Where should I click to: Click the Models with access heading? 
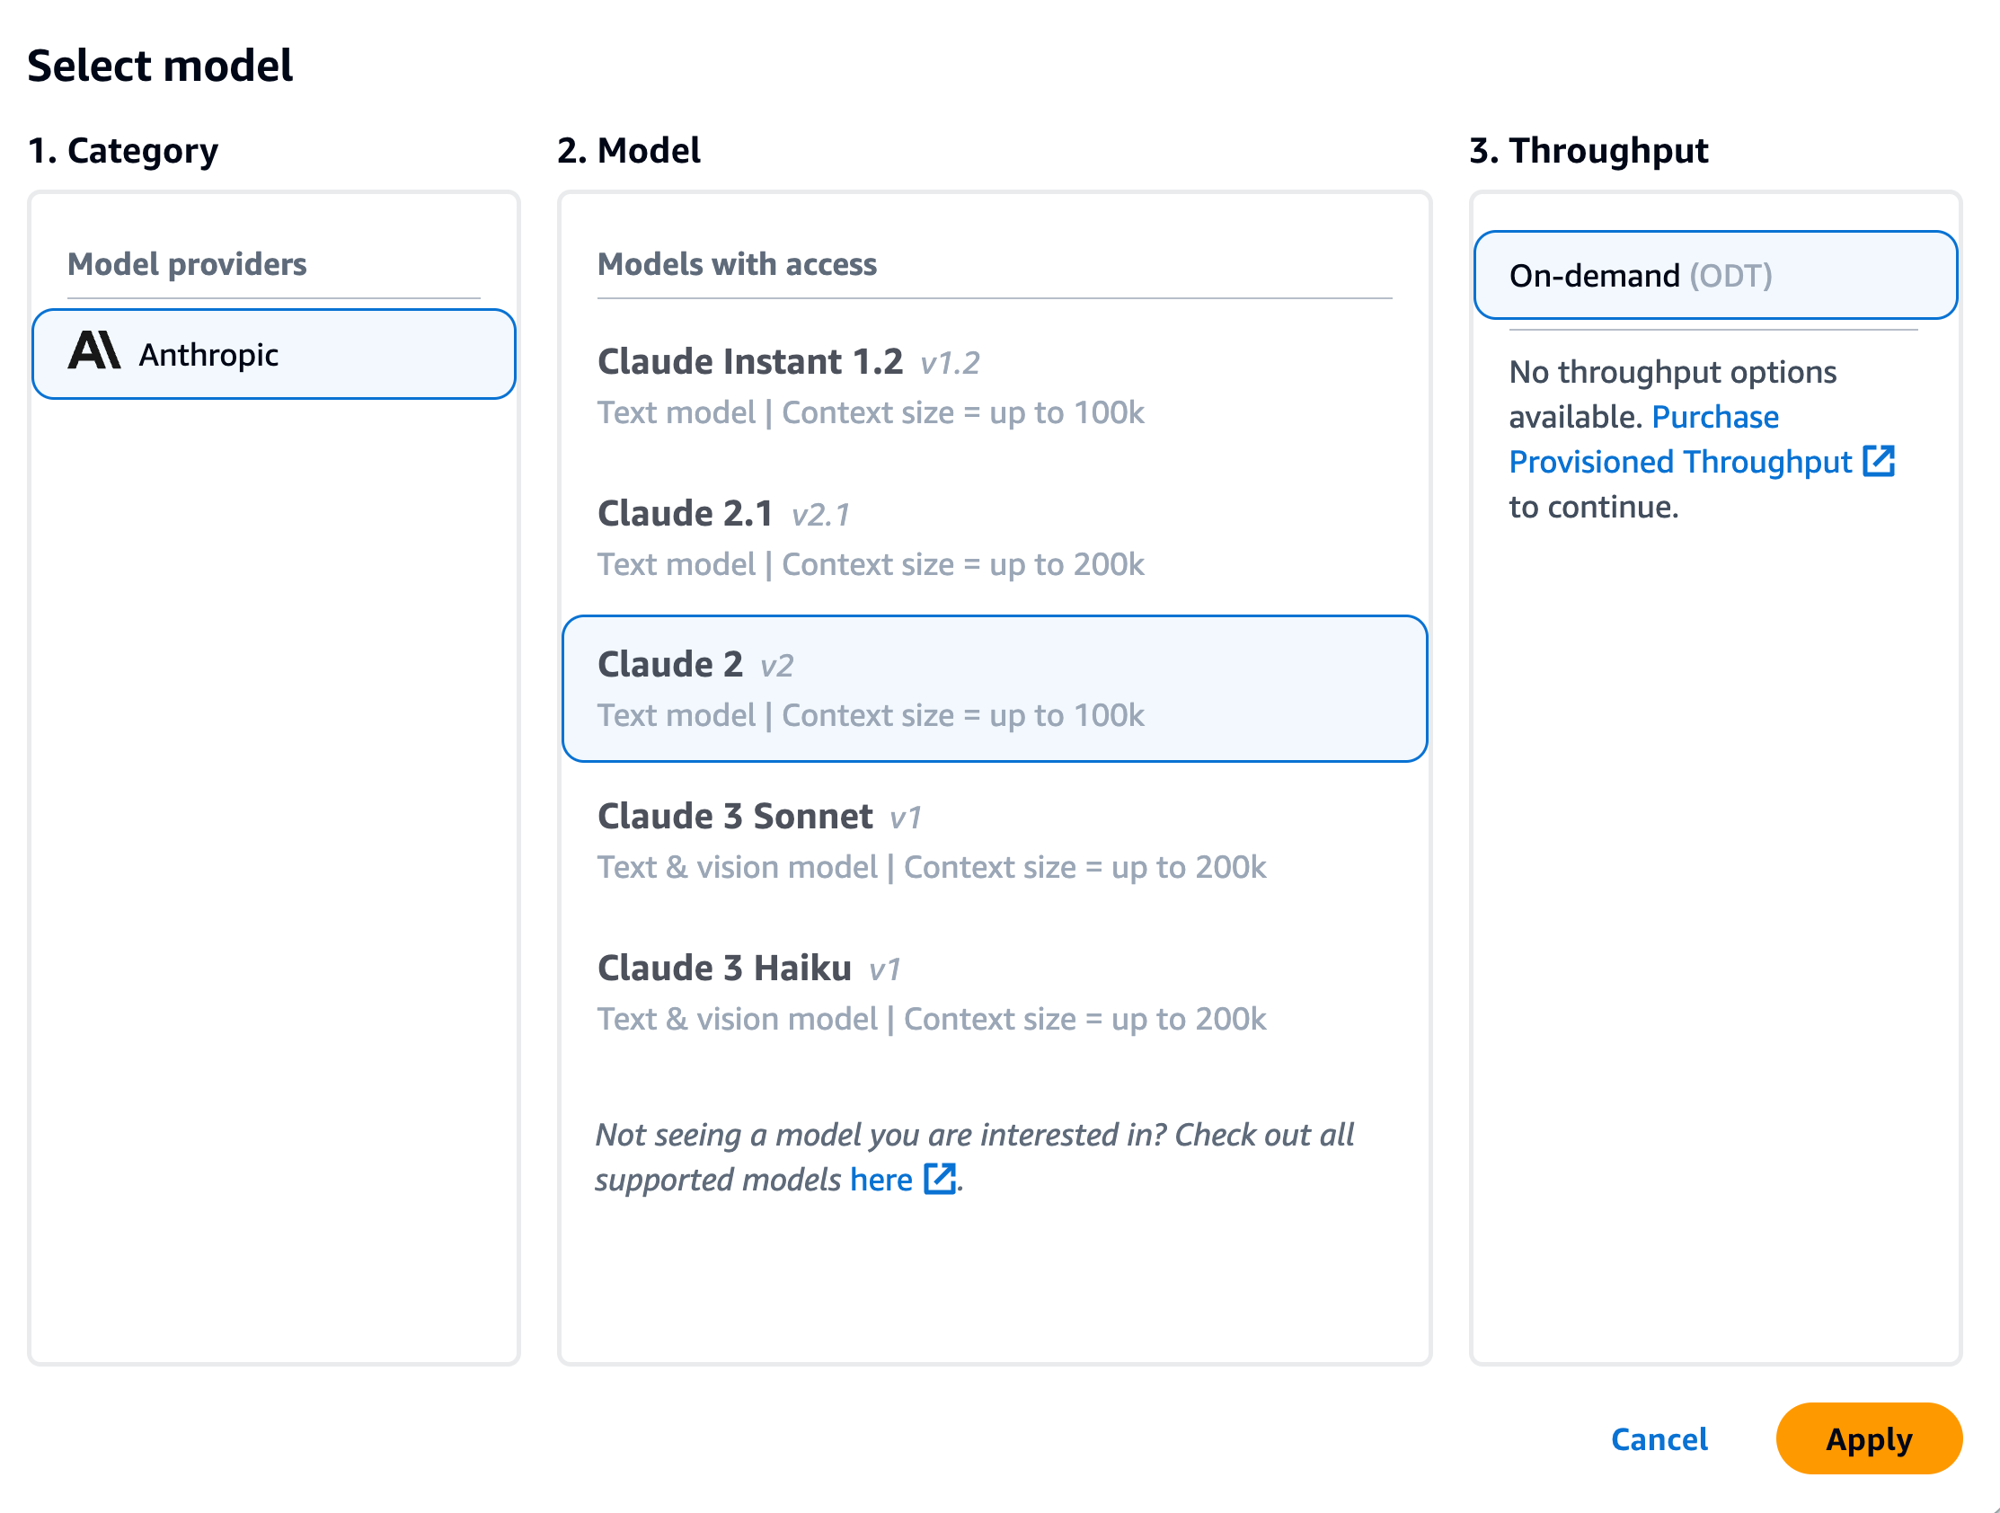pyautogui.click(x=737, y=264)
